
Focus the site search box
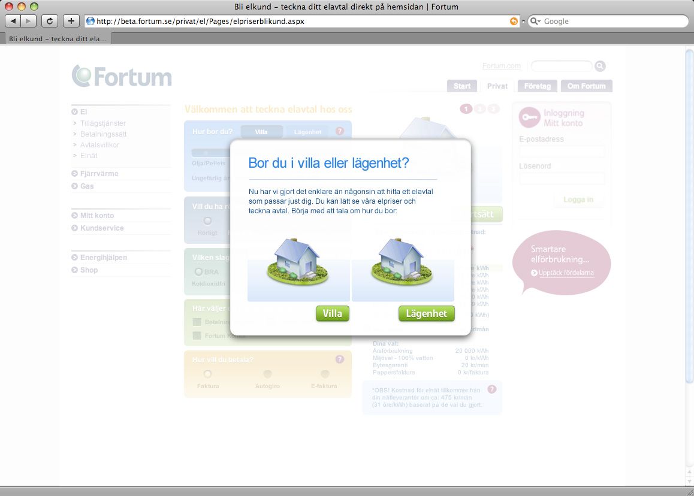pyautogui.click(x=561, y=66)
